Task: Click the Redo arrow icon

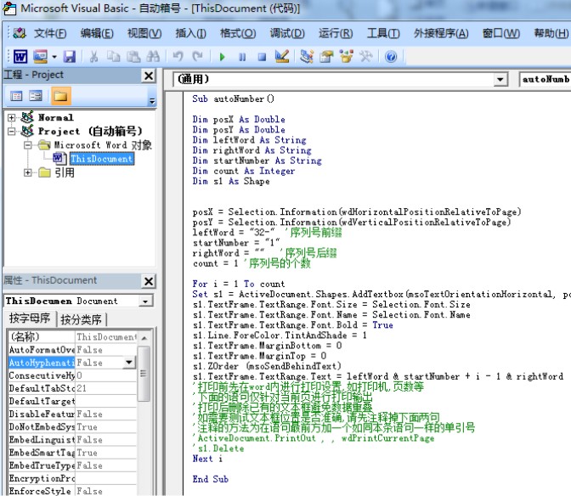Action: click(x=197, y=56)
